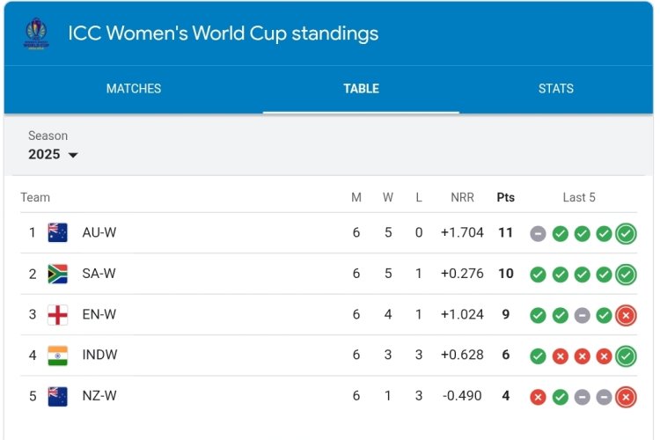Click the NRR column header
The image size is (660, 440).
tap(462, 197)
